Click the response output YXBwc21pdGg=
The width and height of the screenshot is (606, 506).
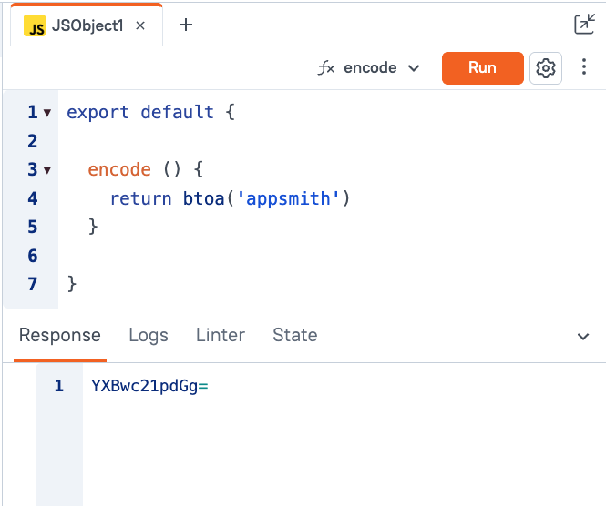pos(150,386)
